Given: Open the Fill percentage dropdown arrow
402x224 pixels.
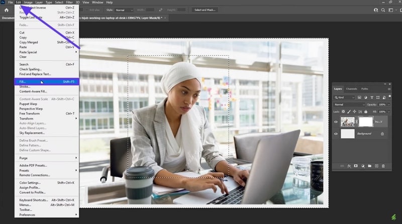Looking at the screenshot, I should click(x=388, y=111).
